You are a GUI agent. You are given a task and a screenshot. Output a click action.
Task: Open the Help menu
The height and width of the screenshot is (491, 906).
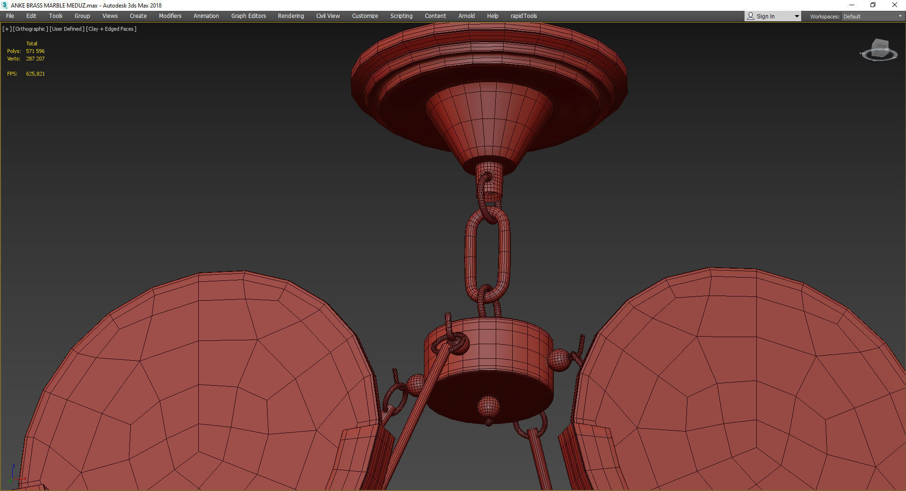492,16
